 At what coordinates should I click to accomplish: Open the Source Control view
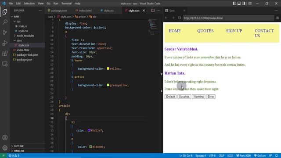(5, 32)
